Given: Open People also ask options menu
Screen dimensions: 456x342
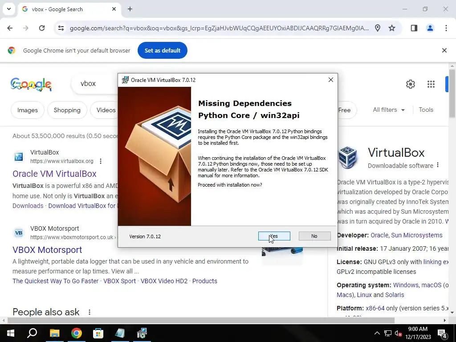Looking at the screenshot, I should (x=90, y=312).
